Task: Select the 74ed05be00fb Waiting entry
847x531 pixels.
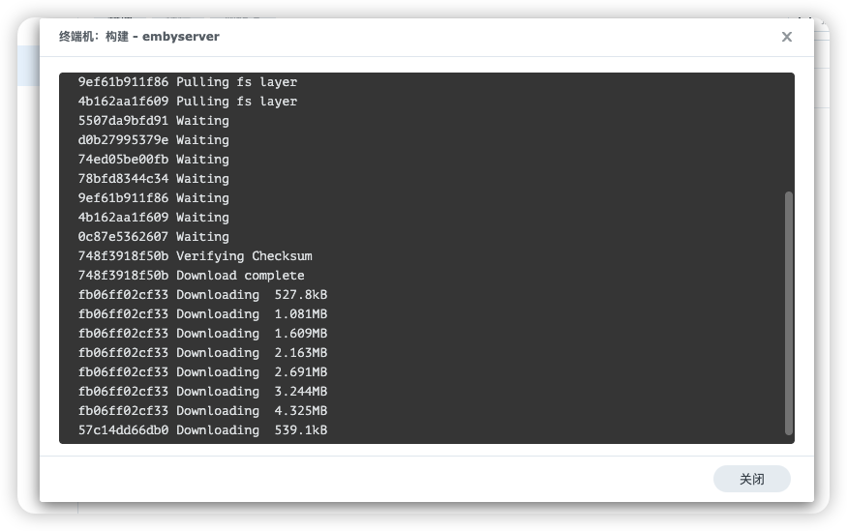Action: [153, 160]
